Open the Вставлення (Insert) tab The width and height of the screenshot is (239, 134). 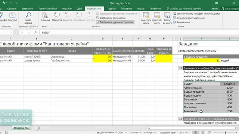coord(27,9)
